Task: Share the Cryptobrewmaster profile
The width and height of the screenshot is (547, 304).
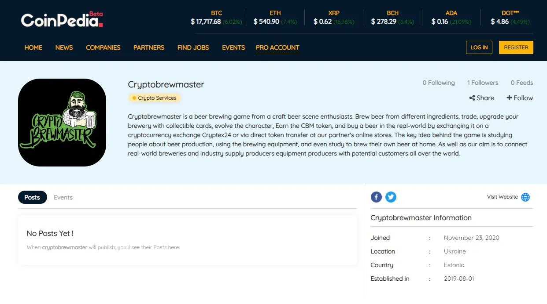Action: [482, 98]
